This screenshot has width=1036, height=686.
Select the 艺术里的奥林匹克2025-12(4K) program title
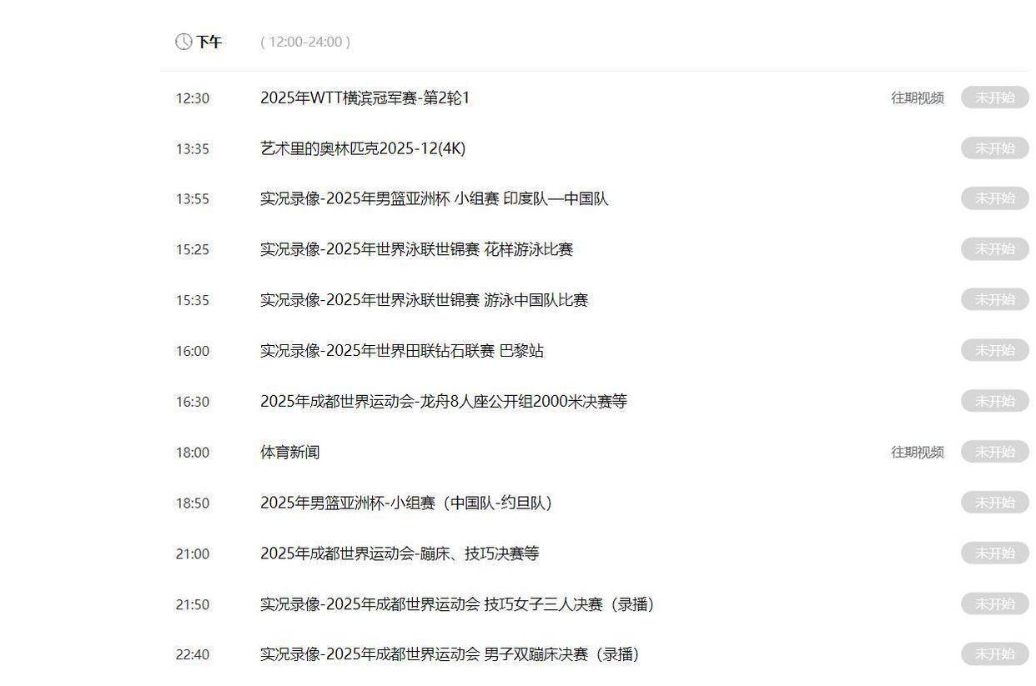pos(362,149)
